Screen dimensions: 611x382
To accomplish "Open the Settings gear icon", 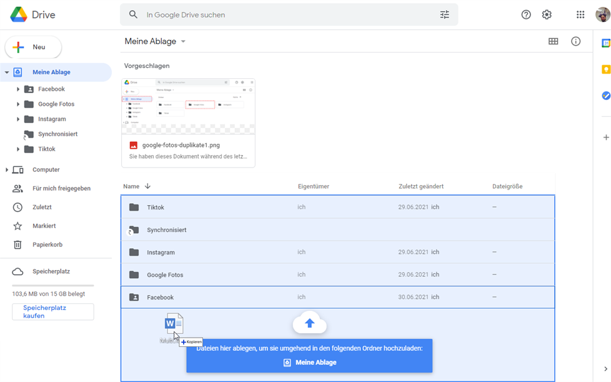I will tap(547, 14).
